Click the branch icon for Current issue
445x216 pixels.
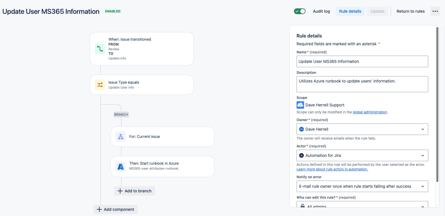[121, 137]
